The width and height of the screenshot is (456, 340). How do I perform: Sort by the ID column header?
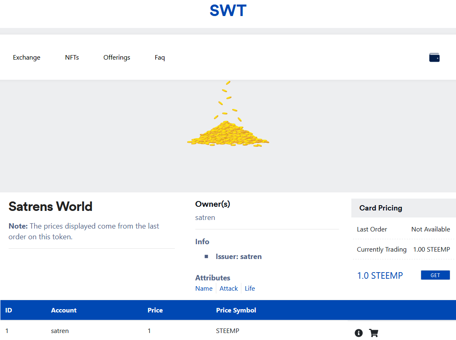click(9, 310)
